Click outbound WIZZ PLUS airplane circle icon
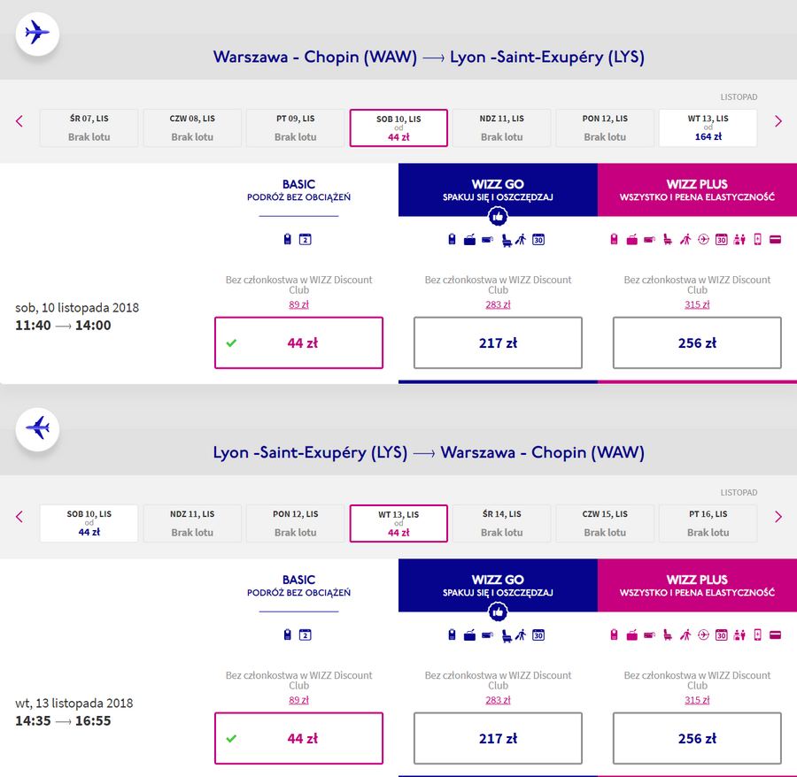 [x=704, y=239]
